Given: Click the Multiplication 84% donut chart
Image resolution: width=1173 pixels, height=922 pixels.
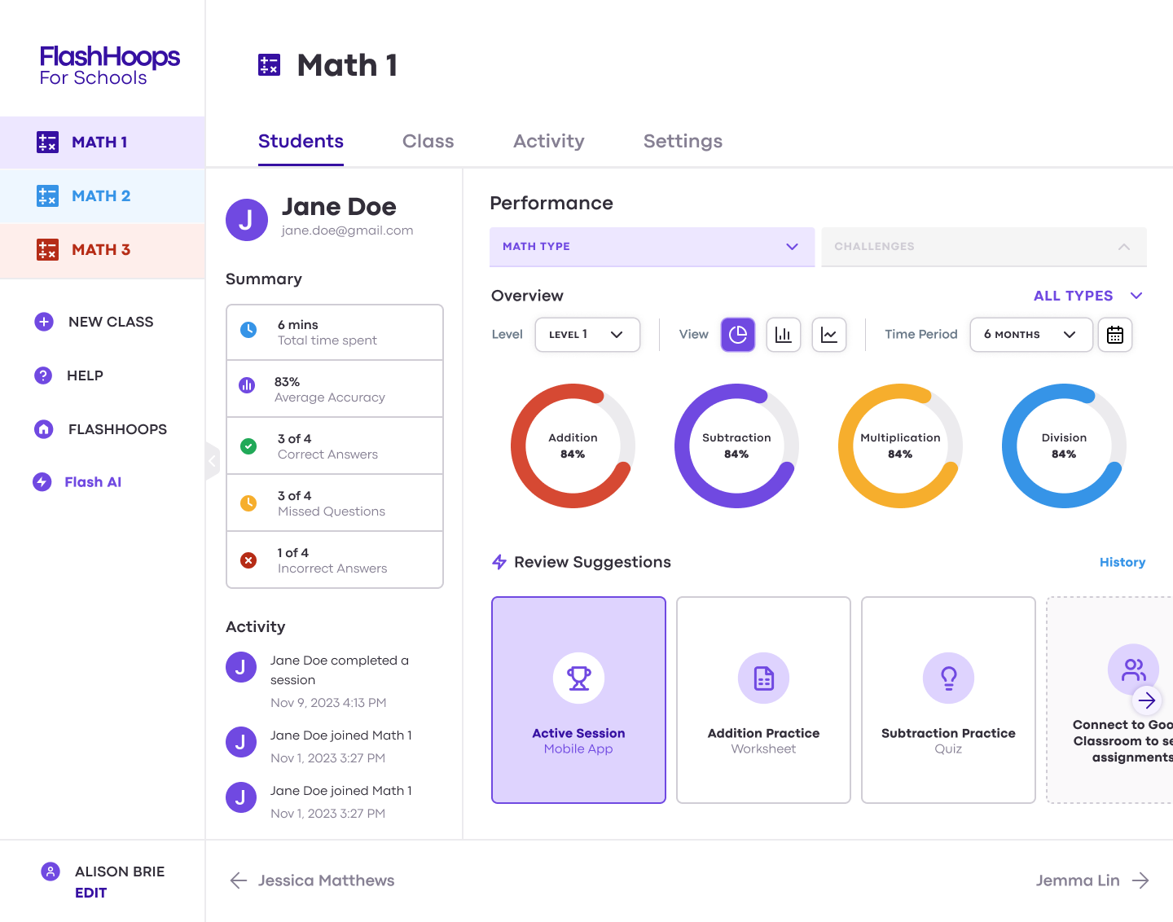Looking at the screenshot, I should pyautogui.click(x=900, y=446).
